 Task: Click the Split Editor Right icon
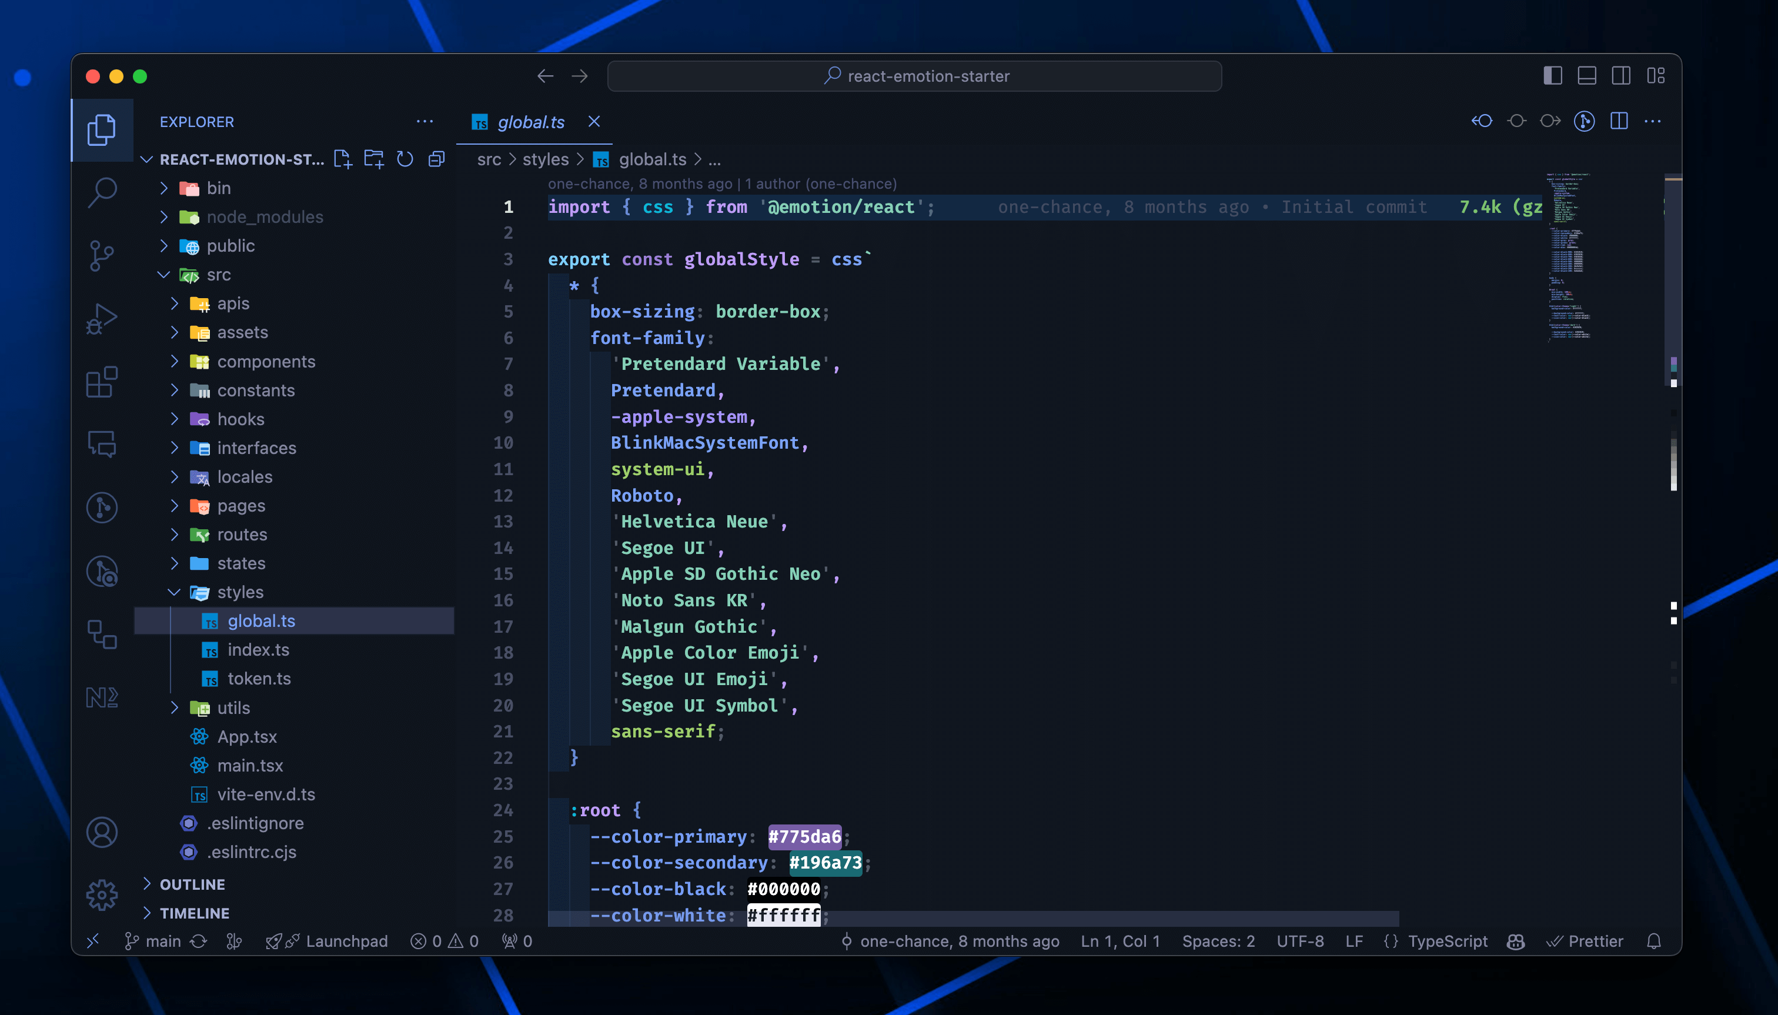(x=1619, y=121)
